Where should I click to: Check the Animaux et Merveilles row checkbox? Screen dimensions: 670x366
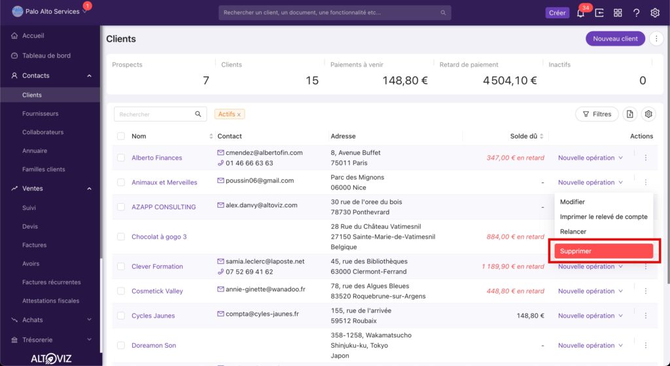pos(121,182)
